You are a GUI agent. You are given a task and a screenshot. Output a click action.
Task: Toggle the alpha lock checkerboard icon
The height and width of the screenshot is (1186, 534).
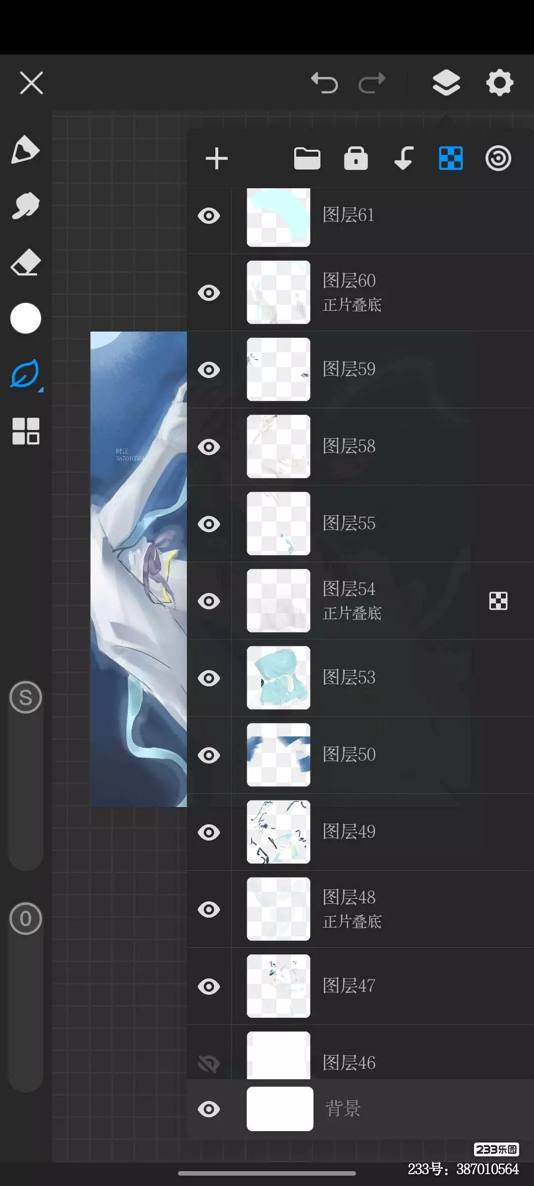451,159
